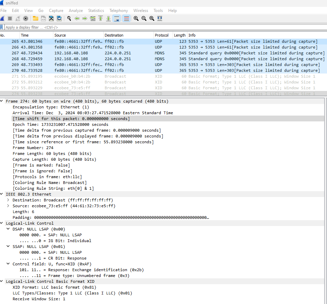Image resolution: width=327 pixels, height=304 pixels.
Task: Stop the running capture
Action: click(10, 18)
